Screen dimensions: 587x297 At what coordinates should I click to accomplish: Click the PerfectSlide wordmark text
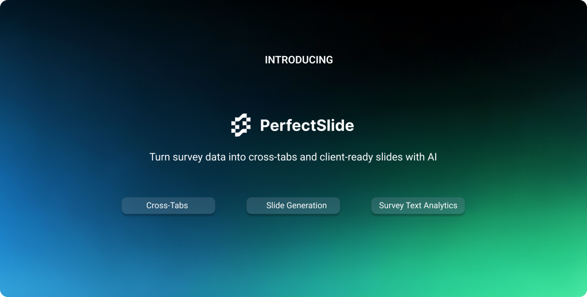coord(307,125)
